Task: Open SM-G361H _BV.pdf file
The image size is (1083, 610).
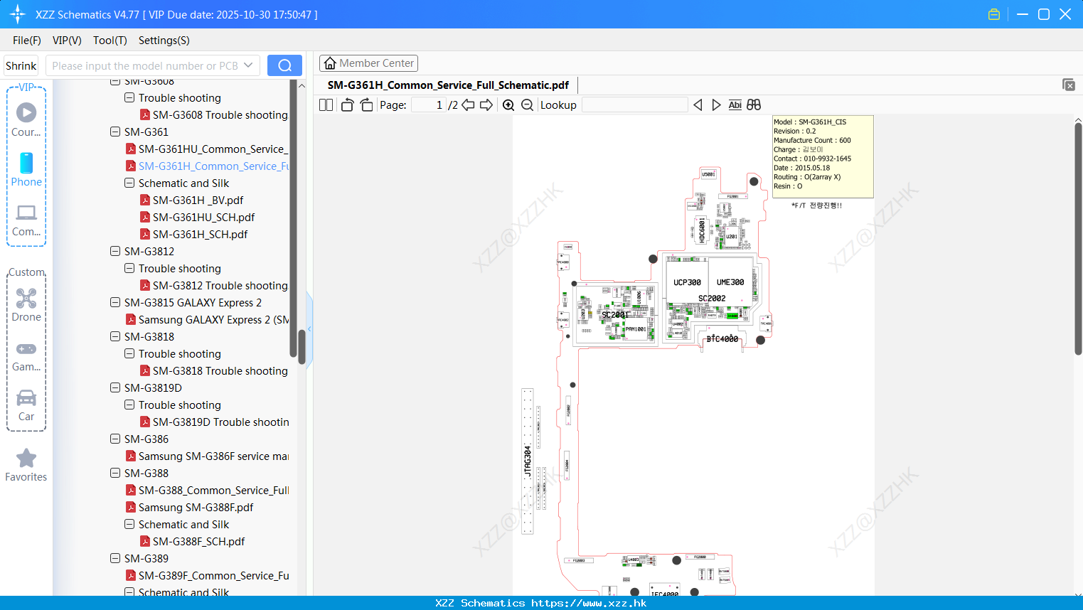Action: (191, 200)
